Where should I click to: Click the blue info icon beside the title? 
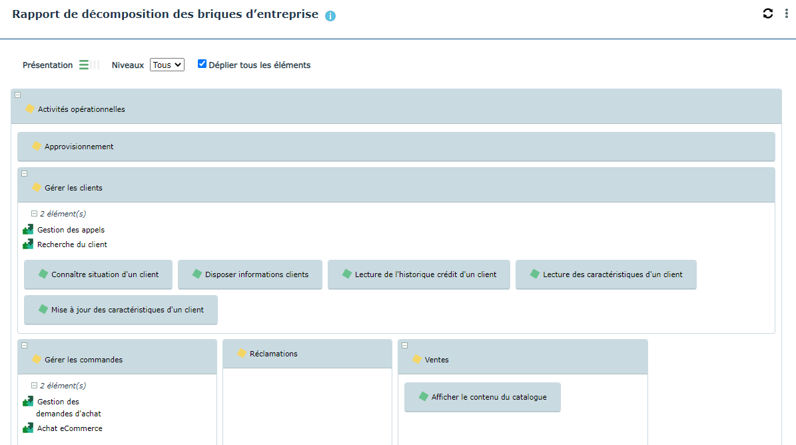330,16
